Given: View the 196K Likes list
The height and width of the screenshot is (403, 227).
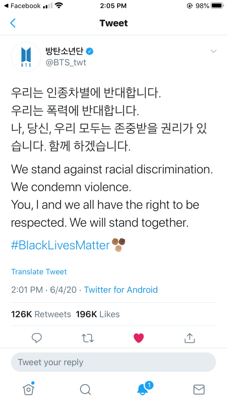Looking at the screenshot, I should (98, 314).
